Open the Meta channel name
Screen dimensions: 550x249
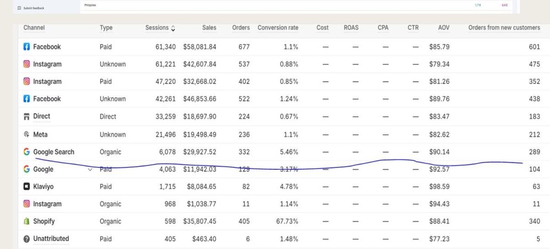40,135
